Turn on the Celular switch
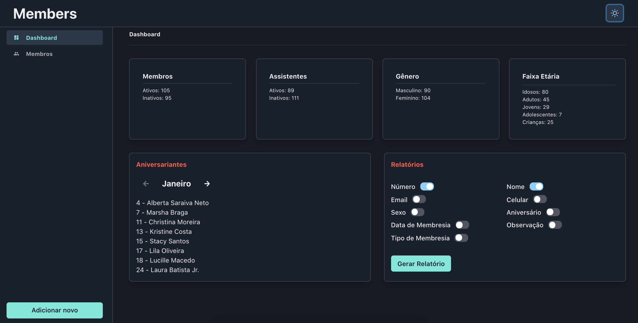The height and width of the screenshot is (323, 638). point(540,199)
